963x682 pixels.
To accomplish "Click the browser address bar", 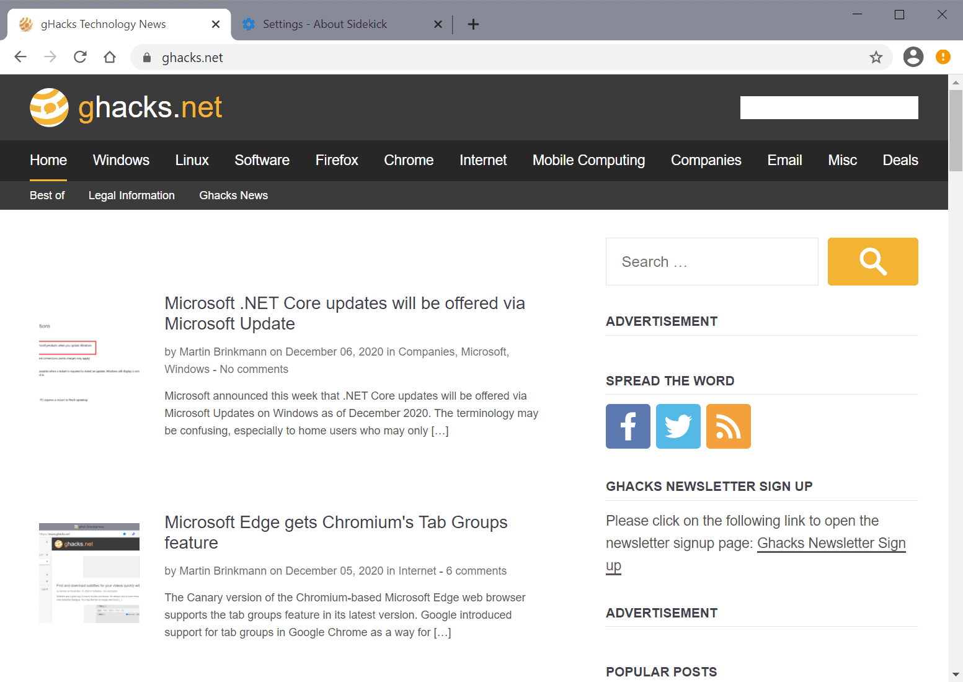I will (x=434, y=57).
